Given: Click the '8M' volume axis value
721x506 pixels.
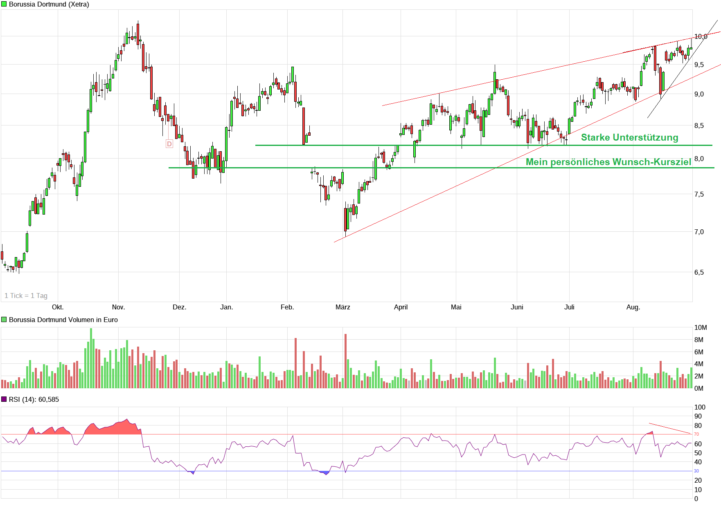Looking at the screenshot, I should pos(699,340).
